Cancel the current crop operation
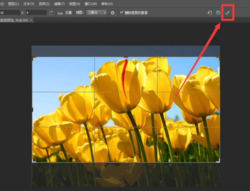The image size is (250, 191). click(218, 13)
